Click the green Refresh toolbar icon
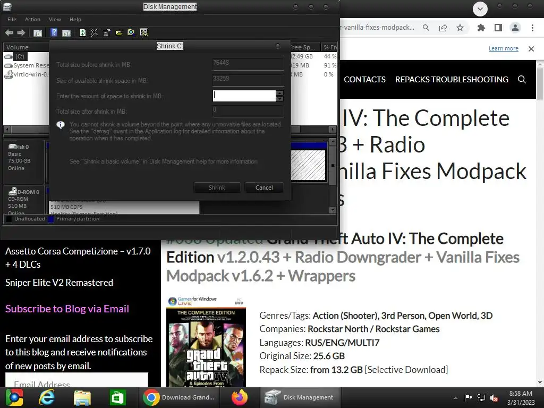The height and width of the screenshot is (408, 544). pyautogui.click(x=82, y=32)
